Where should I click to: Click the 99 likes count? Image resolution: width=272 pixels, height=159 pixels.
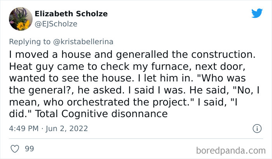[29, 149]
